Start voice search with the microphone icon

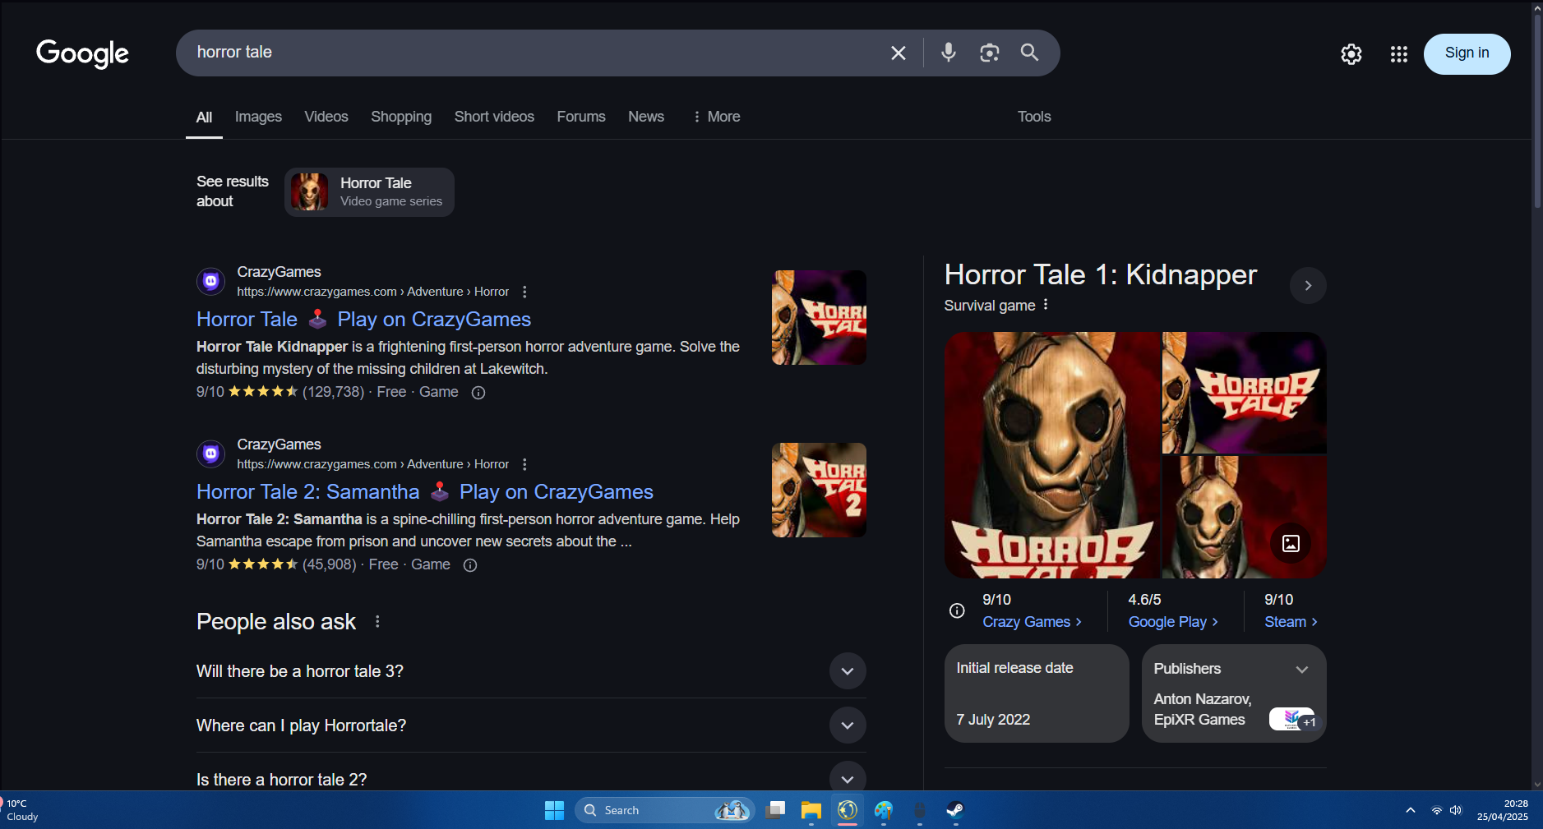click(949, 53)
